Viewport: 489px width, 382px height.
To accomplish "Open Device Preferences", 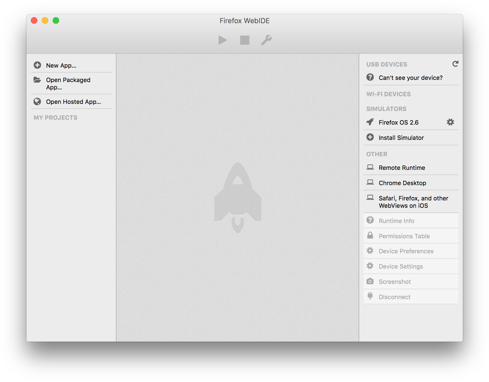I will click(x=411, y=251).
